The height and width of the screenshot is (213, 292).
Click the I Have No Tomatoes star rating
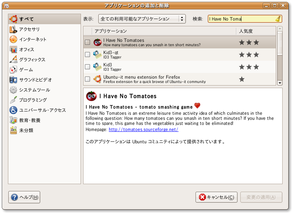(x=249, y=42)
